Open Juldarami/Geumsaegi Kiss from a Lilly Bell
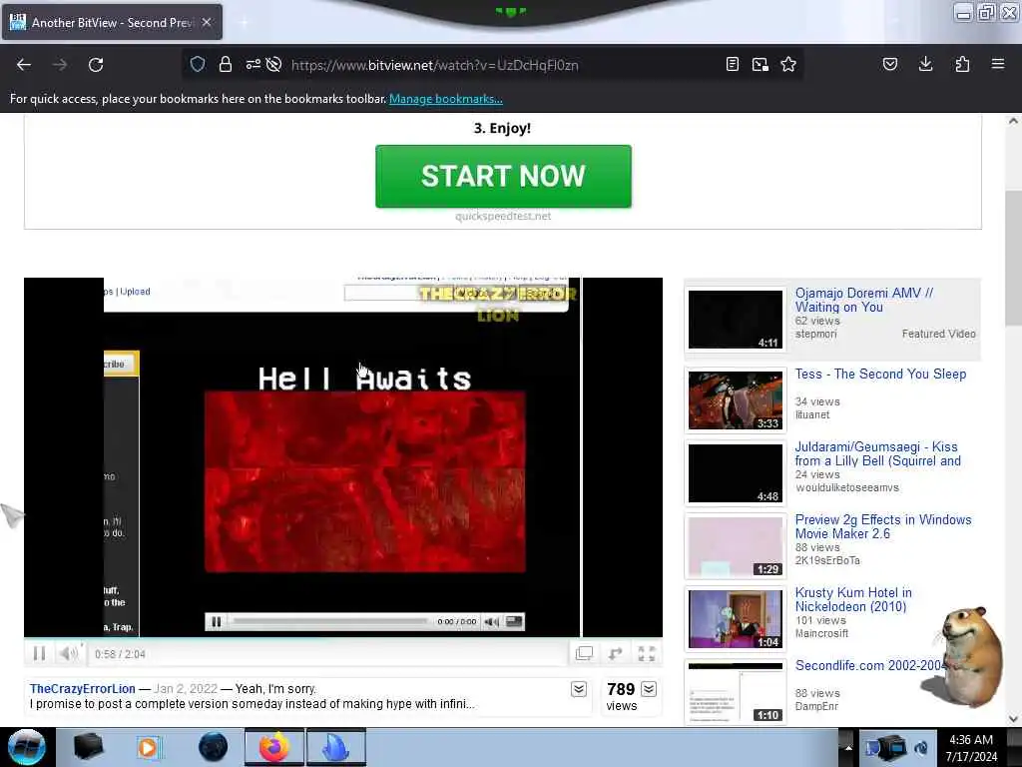Viewport: 1022px width, 767px height. 877,454
